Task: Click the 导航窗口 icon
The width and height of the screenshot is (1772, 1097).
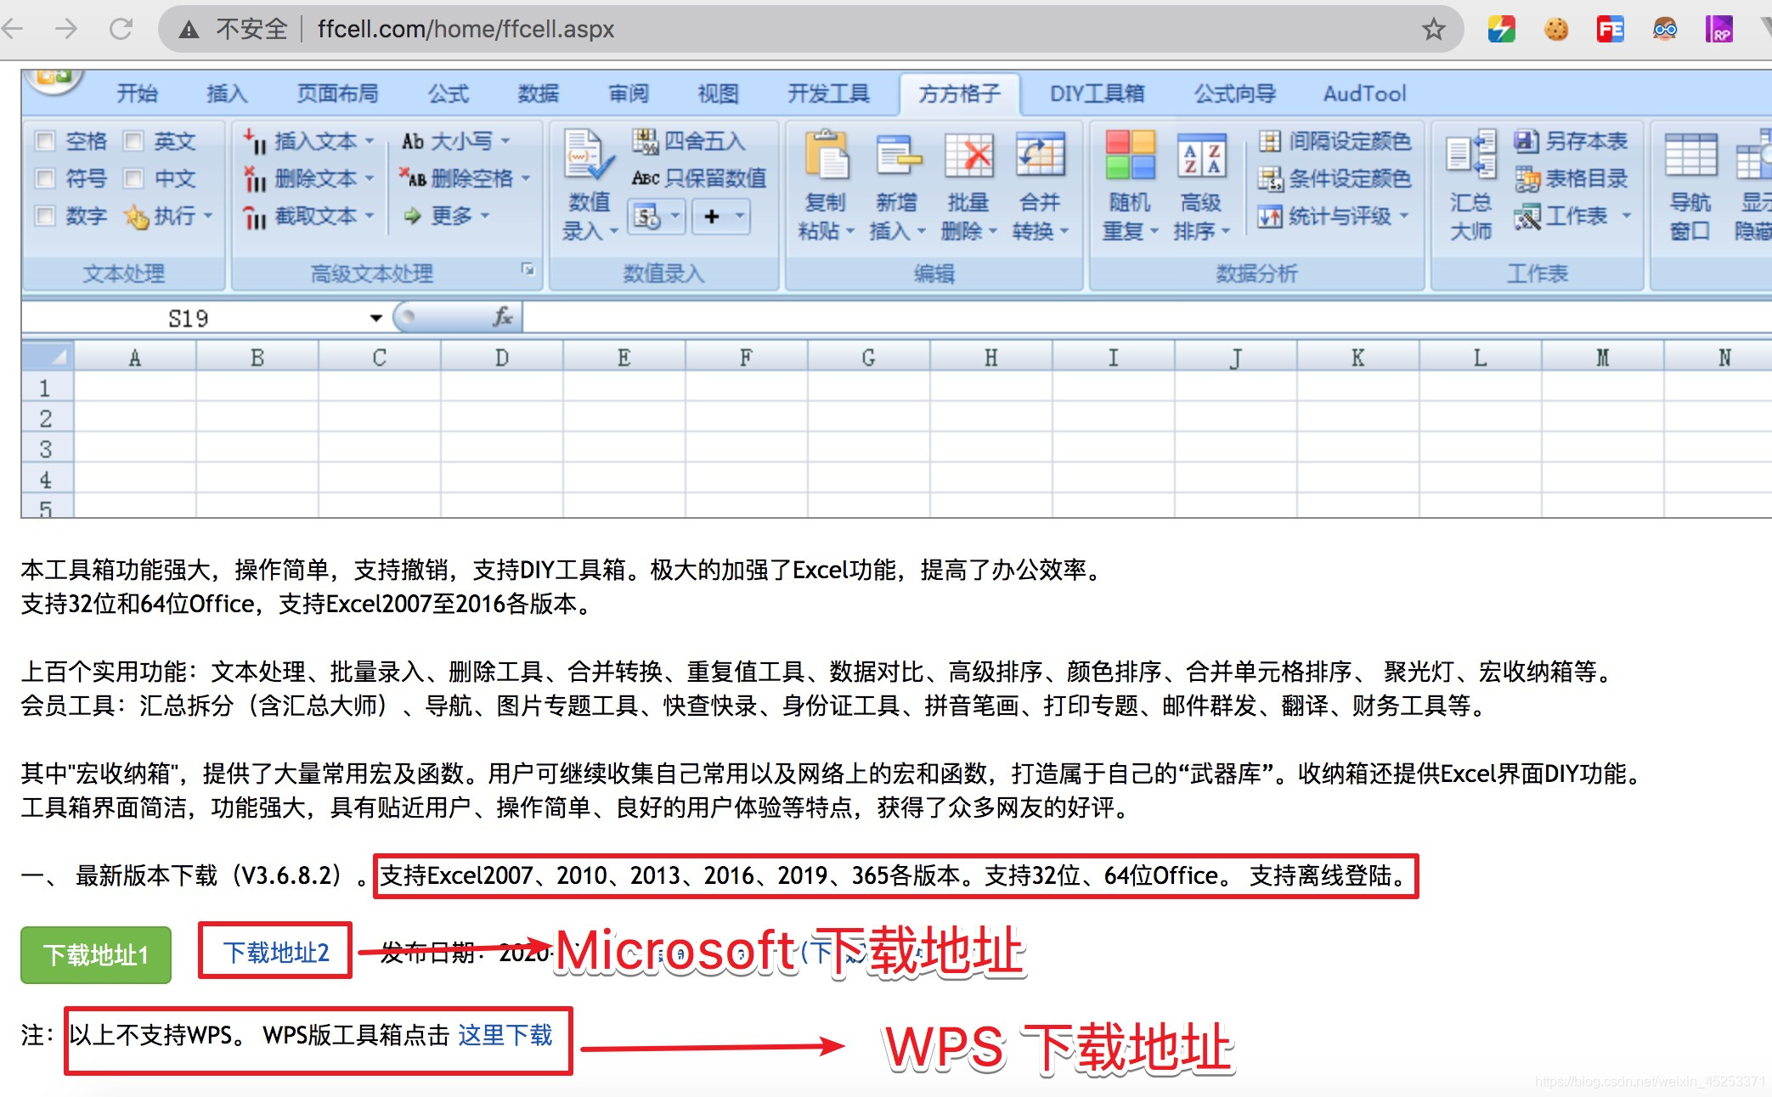Action: pyautogui.click(x=1690, y=155)
